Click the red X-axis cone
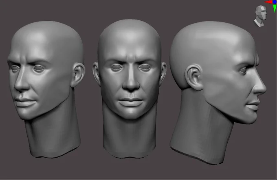The width and height of the screenshot is (277, 180). pyautogui.click(x=268, y=2)
